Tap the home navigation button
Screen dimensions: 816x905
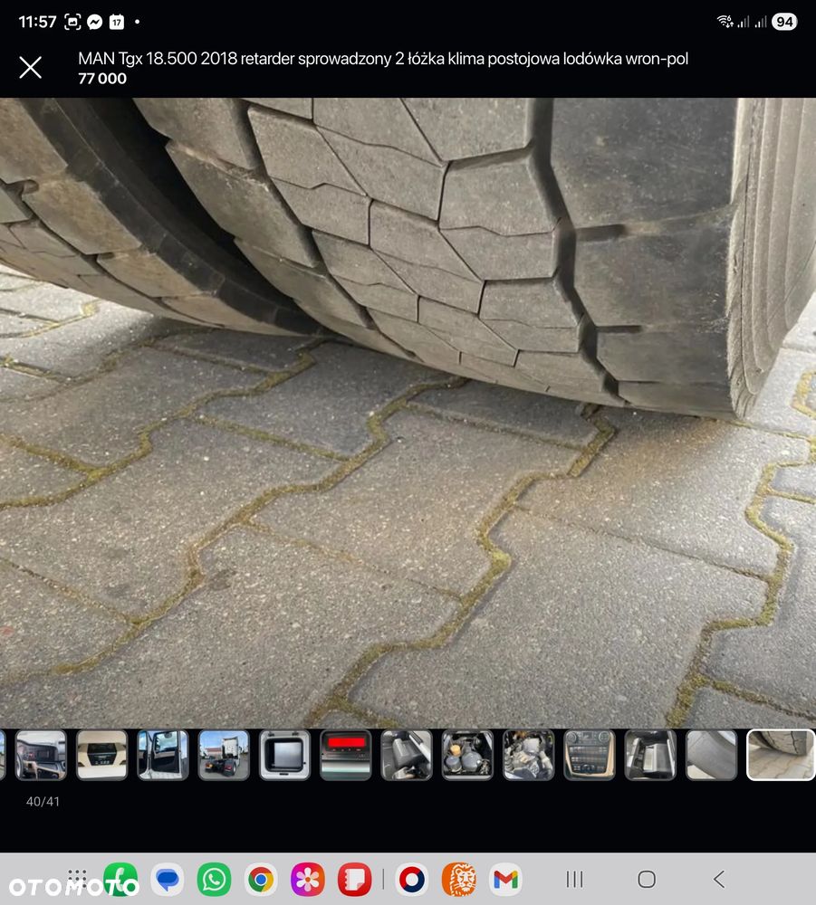pos(647,880)
